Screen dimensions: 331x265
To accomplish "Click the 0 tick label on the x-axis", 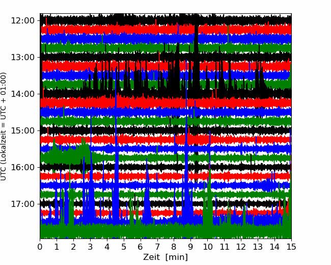I will coord(40,247).
